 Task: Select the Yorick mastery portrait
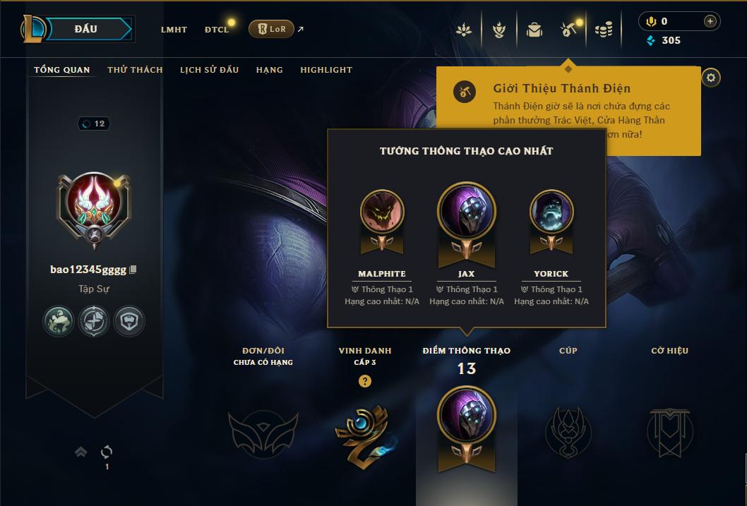(x=551, y=212)
